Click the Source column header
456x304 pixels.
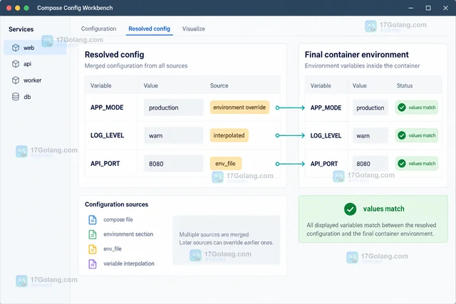click(219, 85)
